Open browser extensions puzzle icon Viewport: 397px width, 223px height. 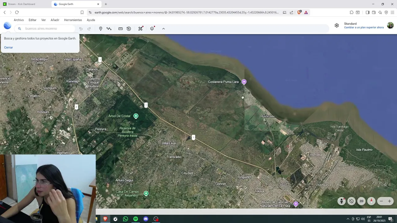pos(351,12)
